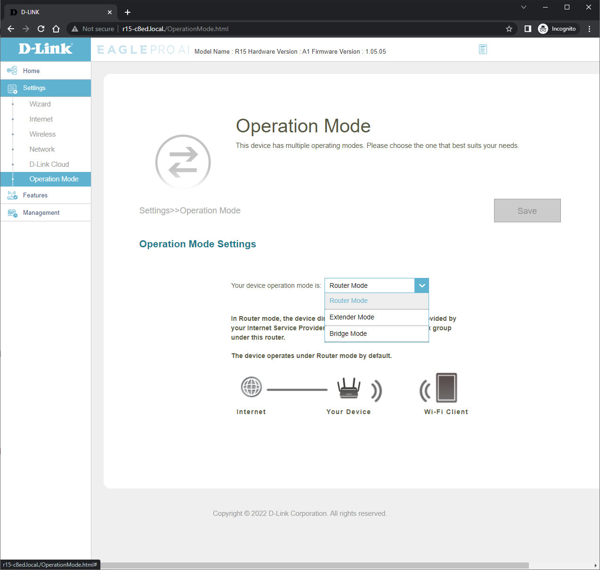
Task: Click the Settings sidebar icon
Action: 12,88
